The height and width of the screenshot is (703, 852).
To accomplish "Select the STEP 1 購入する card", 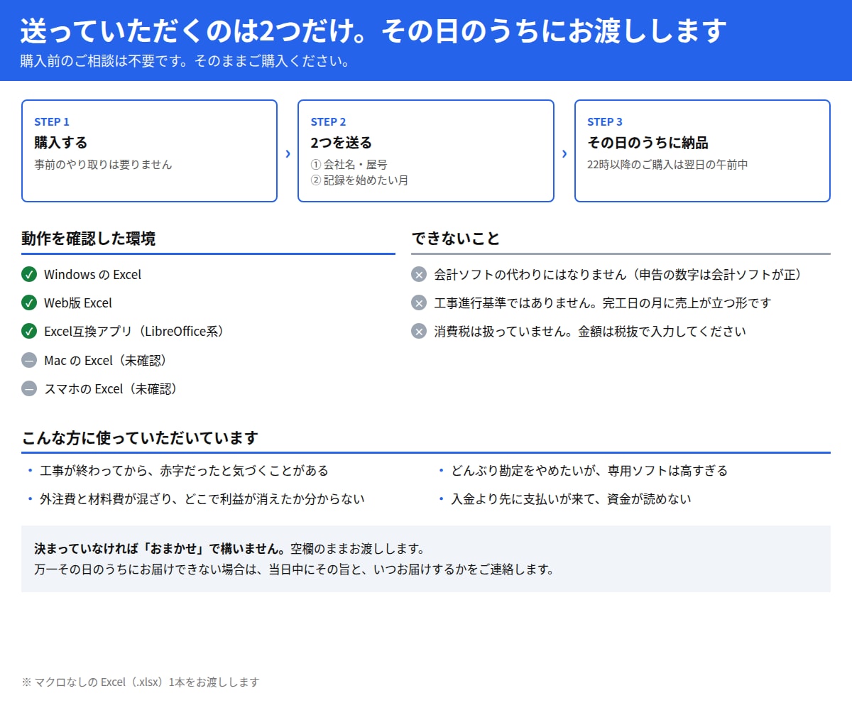I will tap(149, 151).
